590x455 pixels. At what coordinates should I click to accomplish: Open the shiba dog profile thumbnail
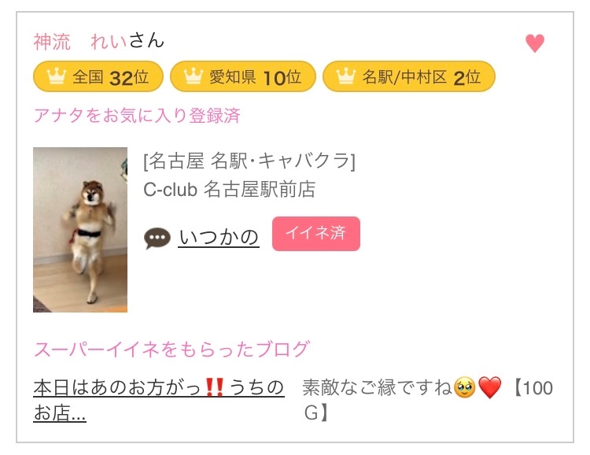(80, 230)
